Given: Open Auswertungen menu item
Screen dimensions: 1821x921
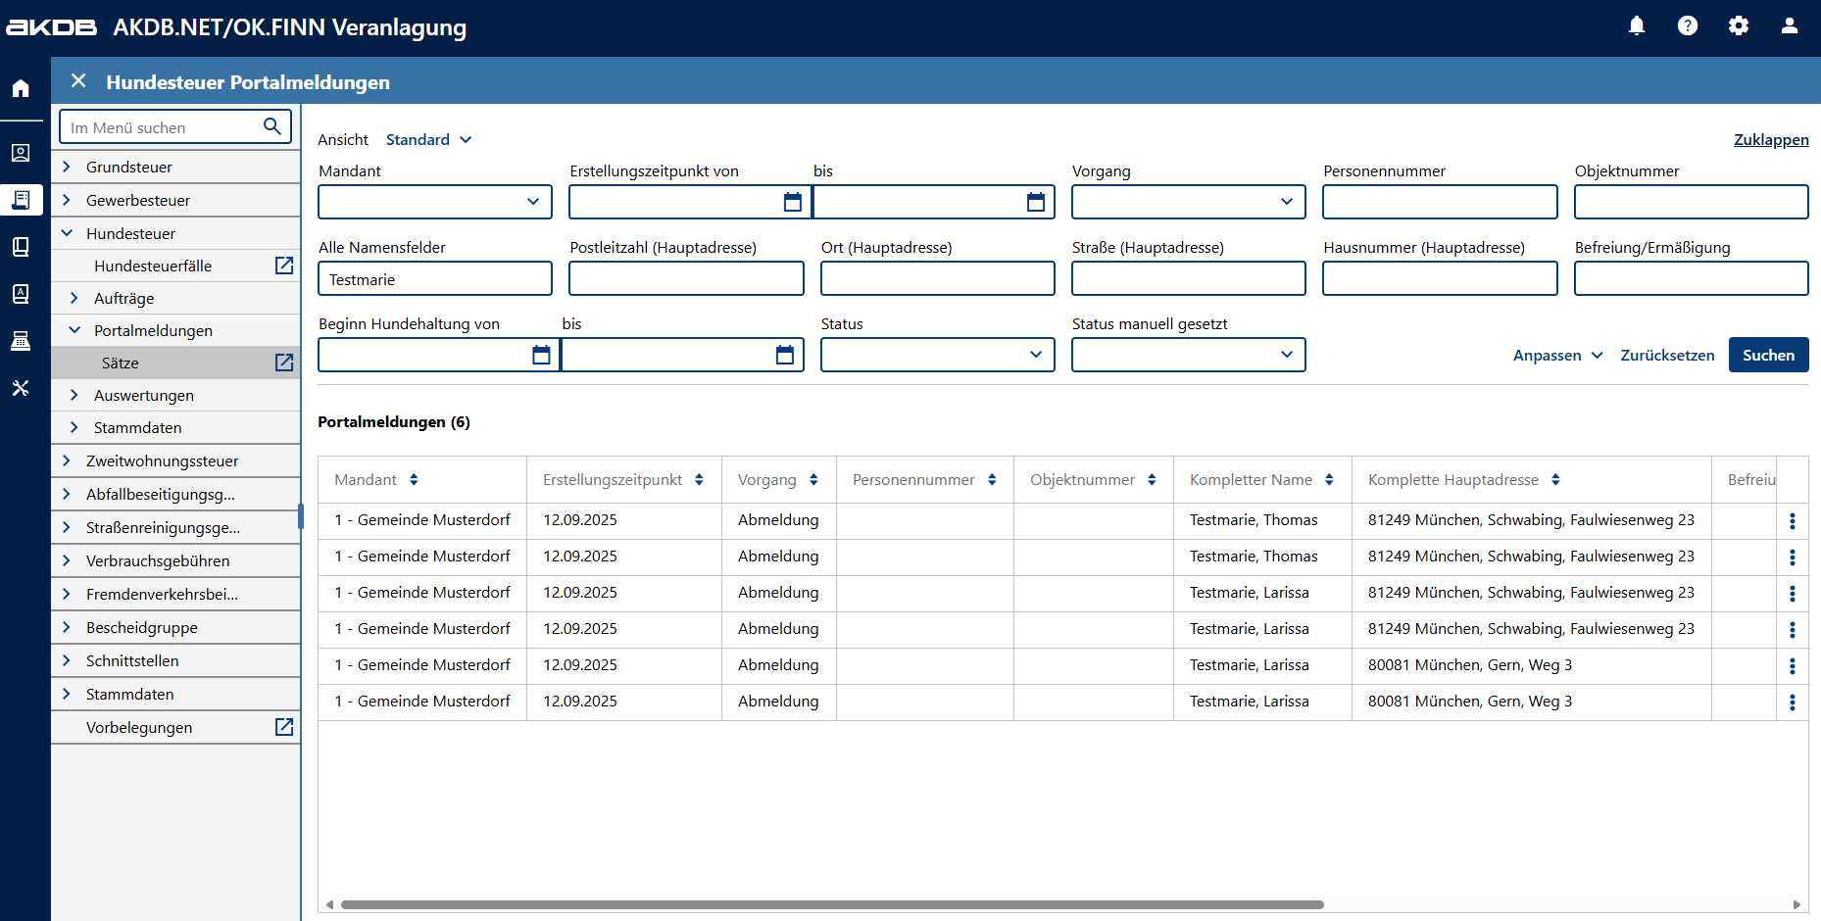Looking at the screenshot, I should 144,395.
